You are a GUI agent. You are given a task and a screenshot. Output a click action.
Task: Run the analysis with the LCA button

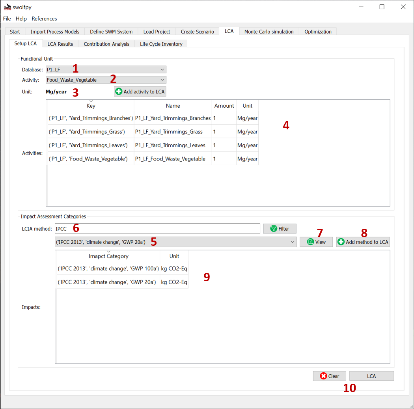[x=371, y=376]
